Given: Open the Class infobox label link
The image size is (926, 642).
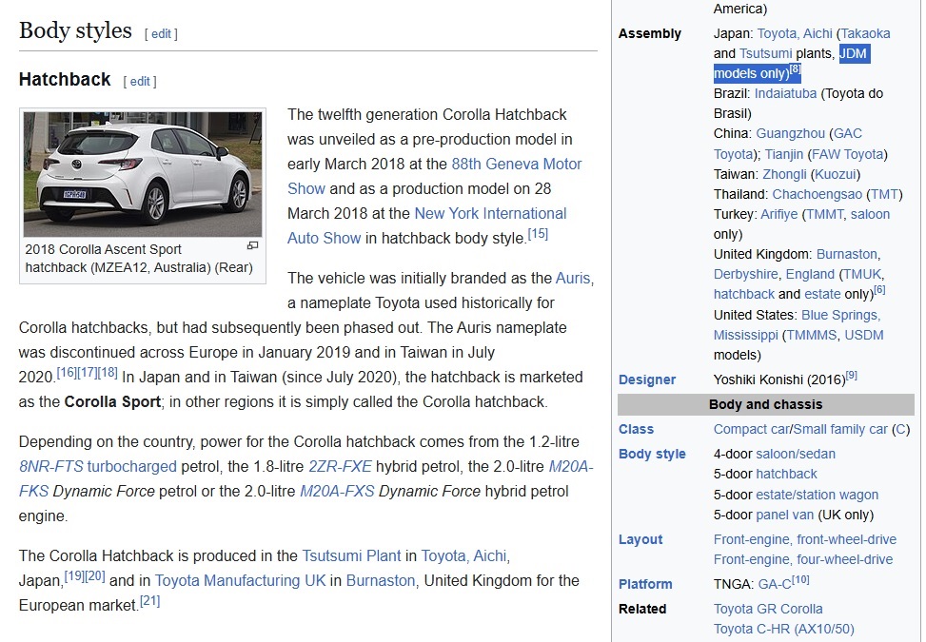Looking at the screenshot, I should (636, 430).
